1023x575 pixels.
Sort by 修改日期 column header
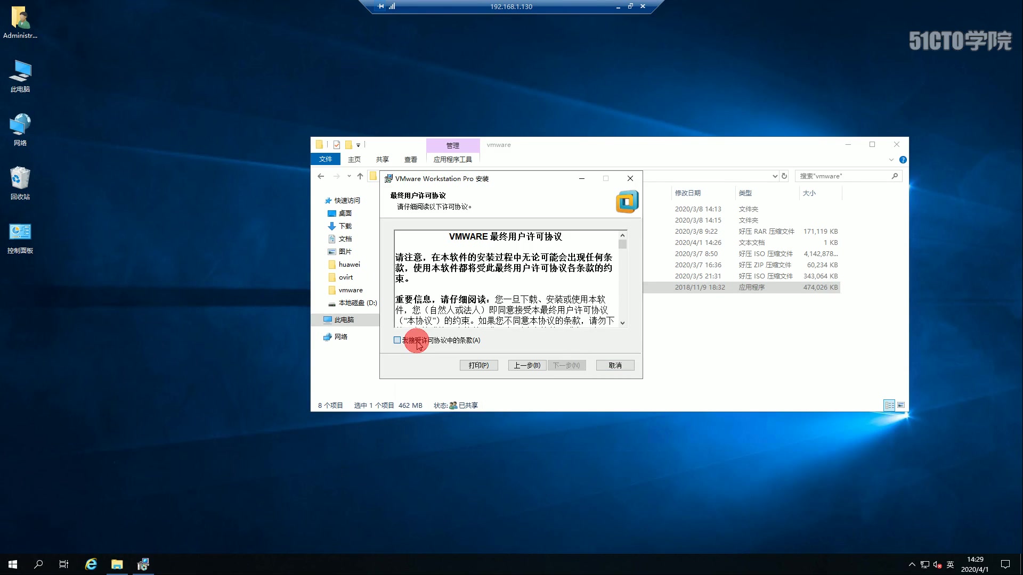[687, 193]
